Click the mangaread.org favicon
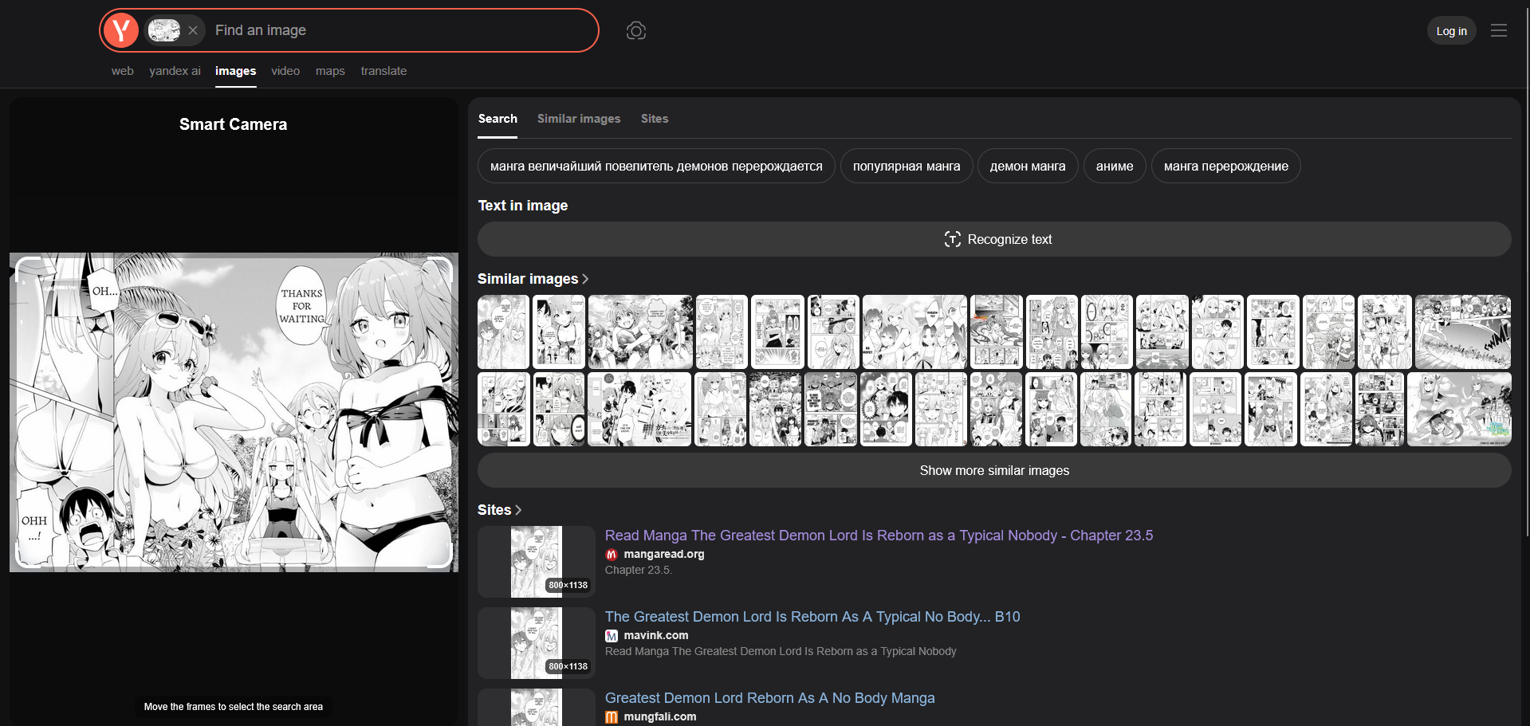The image size is (1530, 726). (612, 555)
